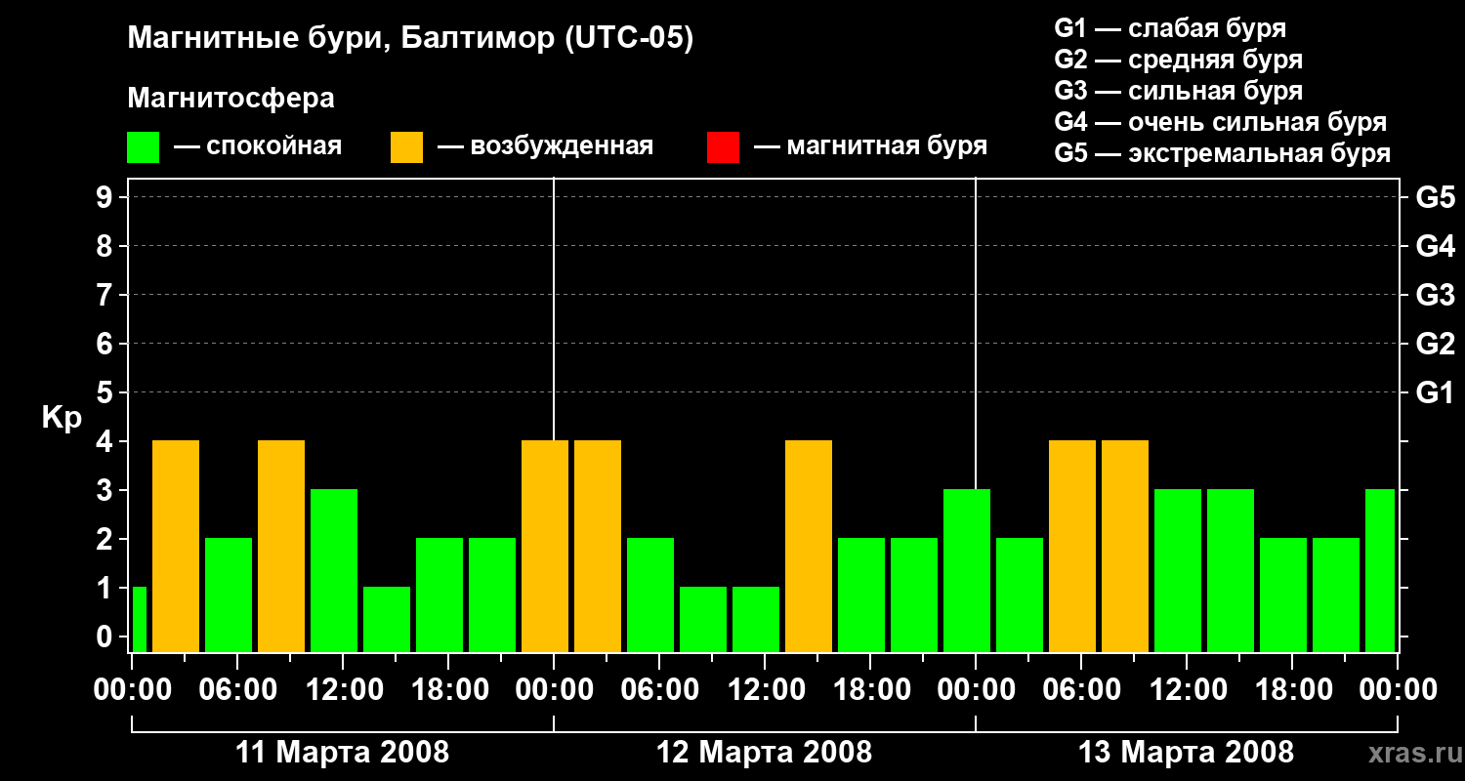Click the 'G3 — сильная буря' description
1465x781 pixels.
[1178, 91]
